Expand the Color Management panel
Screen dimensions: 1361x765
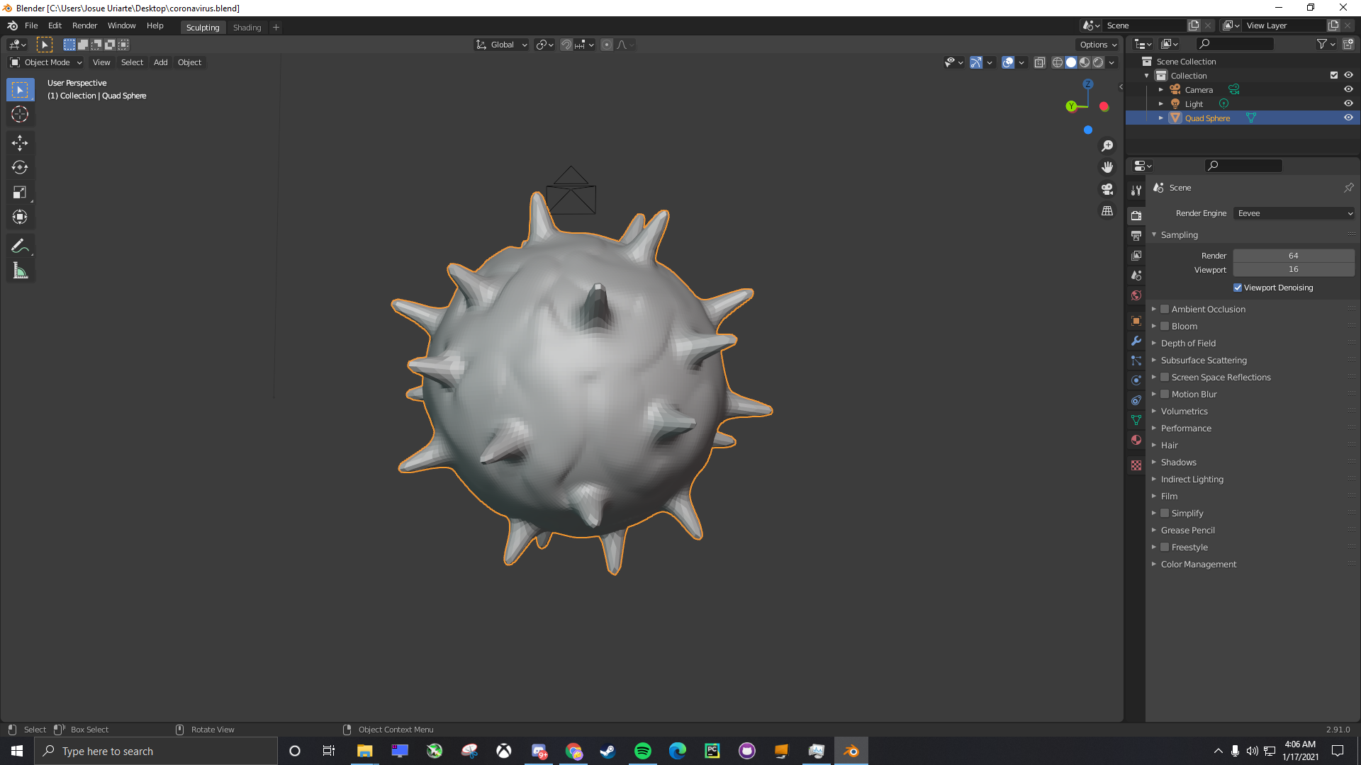(1198, 565)
